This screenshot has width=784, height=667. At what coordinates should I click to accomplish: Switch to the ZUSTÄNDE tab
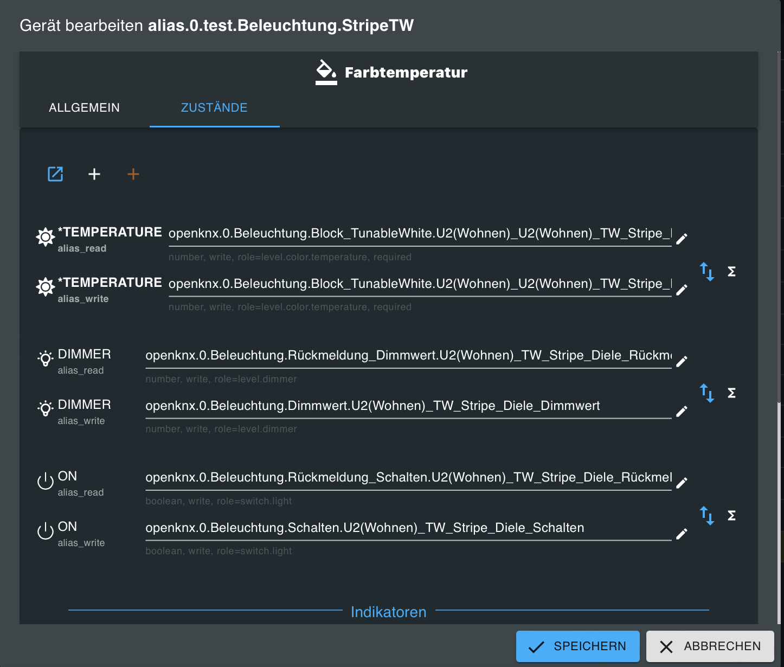point(214,107)
